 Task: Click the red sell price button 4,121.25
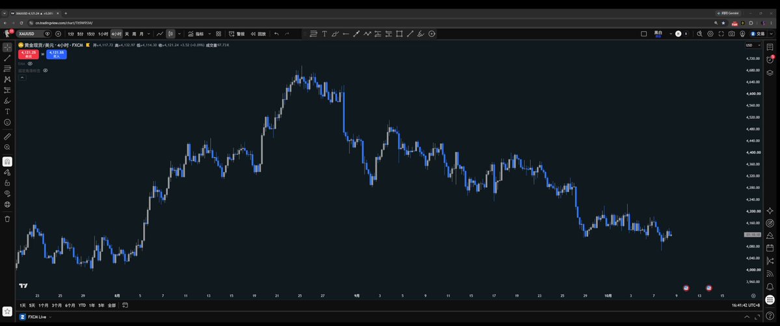coord(29,54)
